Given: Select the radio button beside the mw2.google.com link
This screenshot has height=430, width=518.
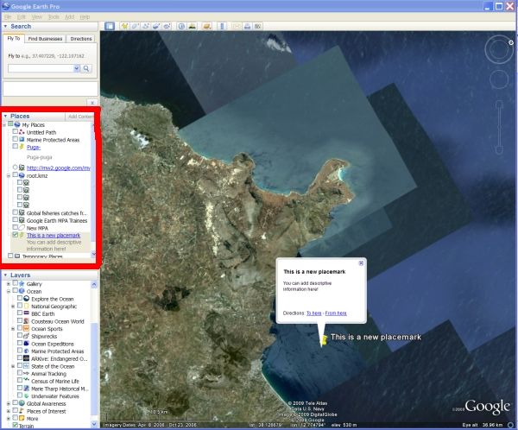Looking at the screenshot, I should [x=16, y=168].
